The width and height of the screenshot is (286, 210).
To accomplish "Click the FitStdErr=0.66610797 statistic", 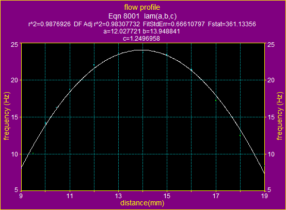I will point(174,24).
